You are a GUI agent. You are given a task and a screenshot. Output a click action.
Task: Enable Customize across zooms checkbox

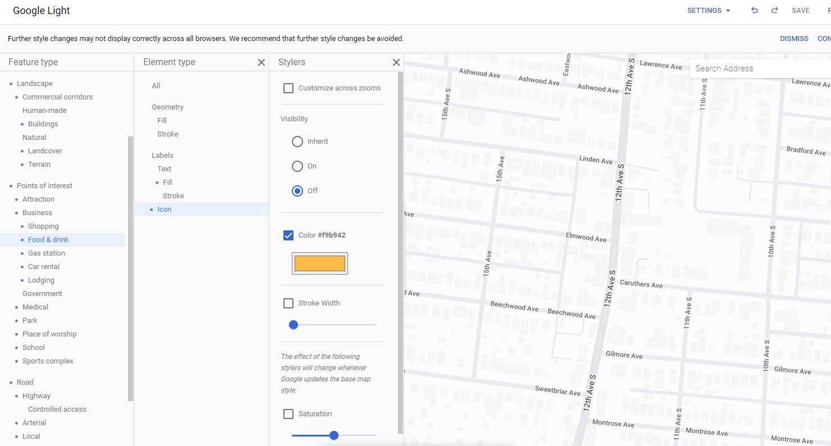[288, 88]
